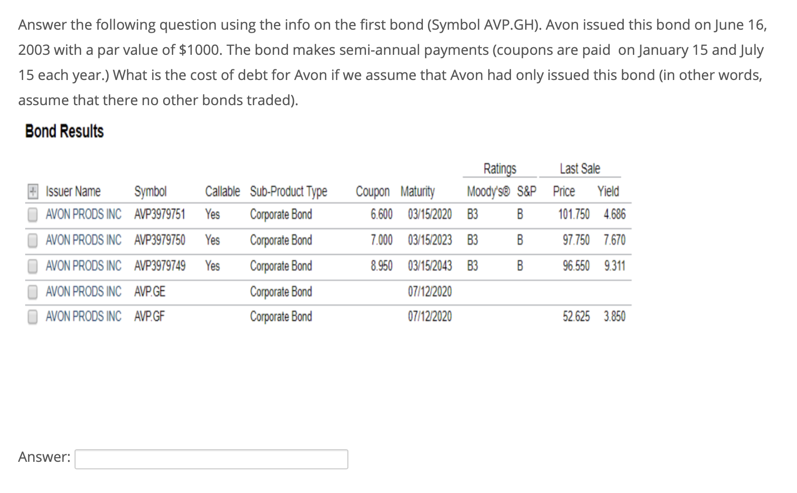Viewport: 797px width, 493px height.
Task: Select the AVP3979751 bond symbol
Action: (160, 214)
